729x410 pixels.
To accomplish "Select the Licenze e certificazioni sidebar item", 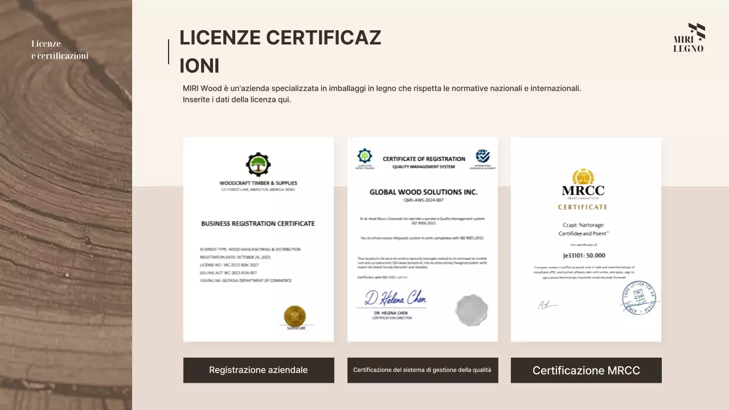I will [x=60, y=50].
